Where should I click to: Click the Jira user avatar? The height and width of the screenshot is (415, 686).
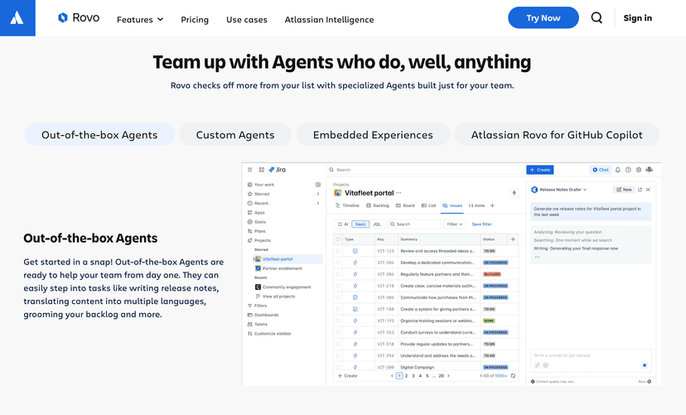pyautogui.click(x=650, y=170)
